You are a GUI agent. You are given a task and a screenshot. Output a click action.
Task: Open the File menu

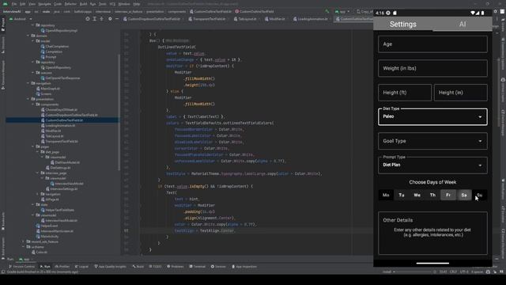point(14,4)
